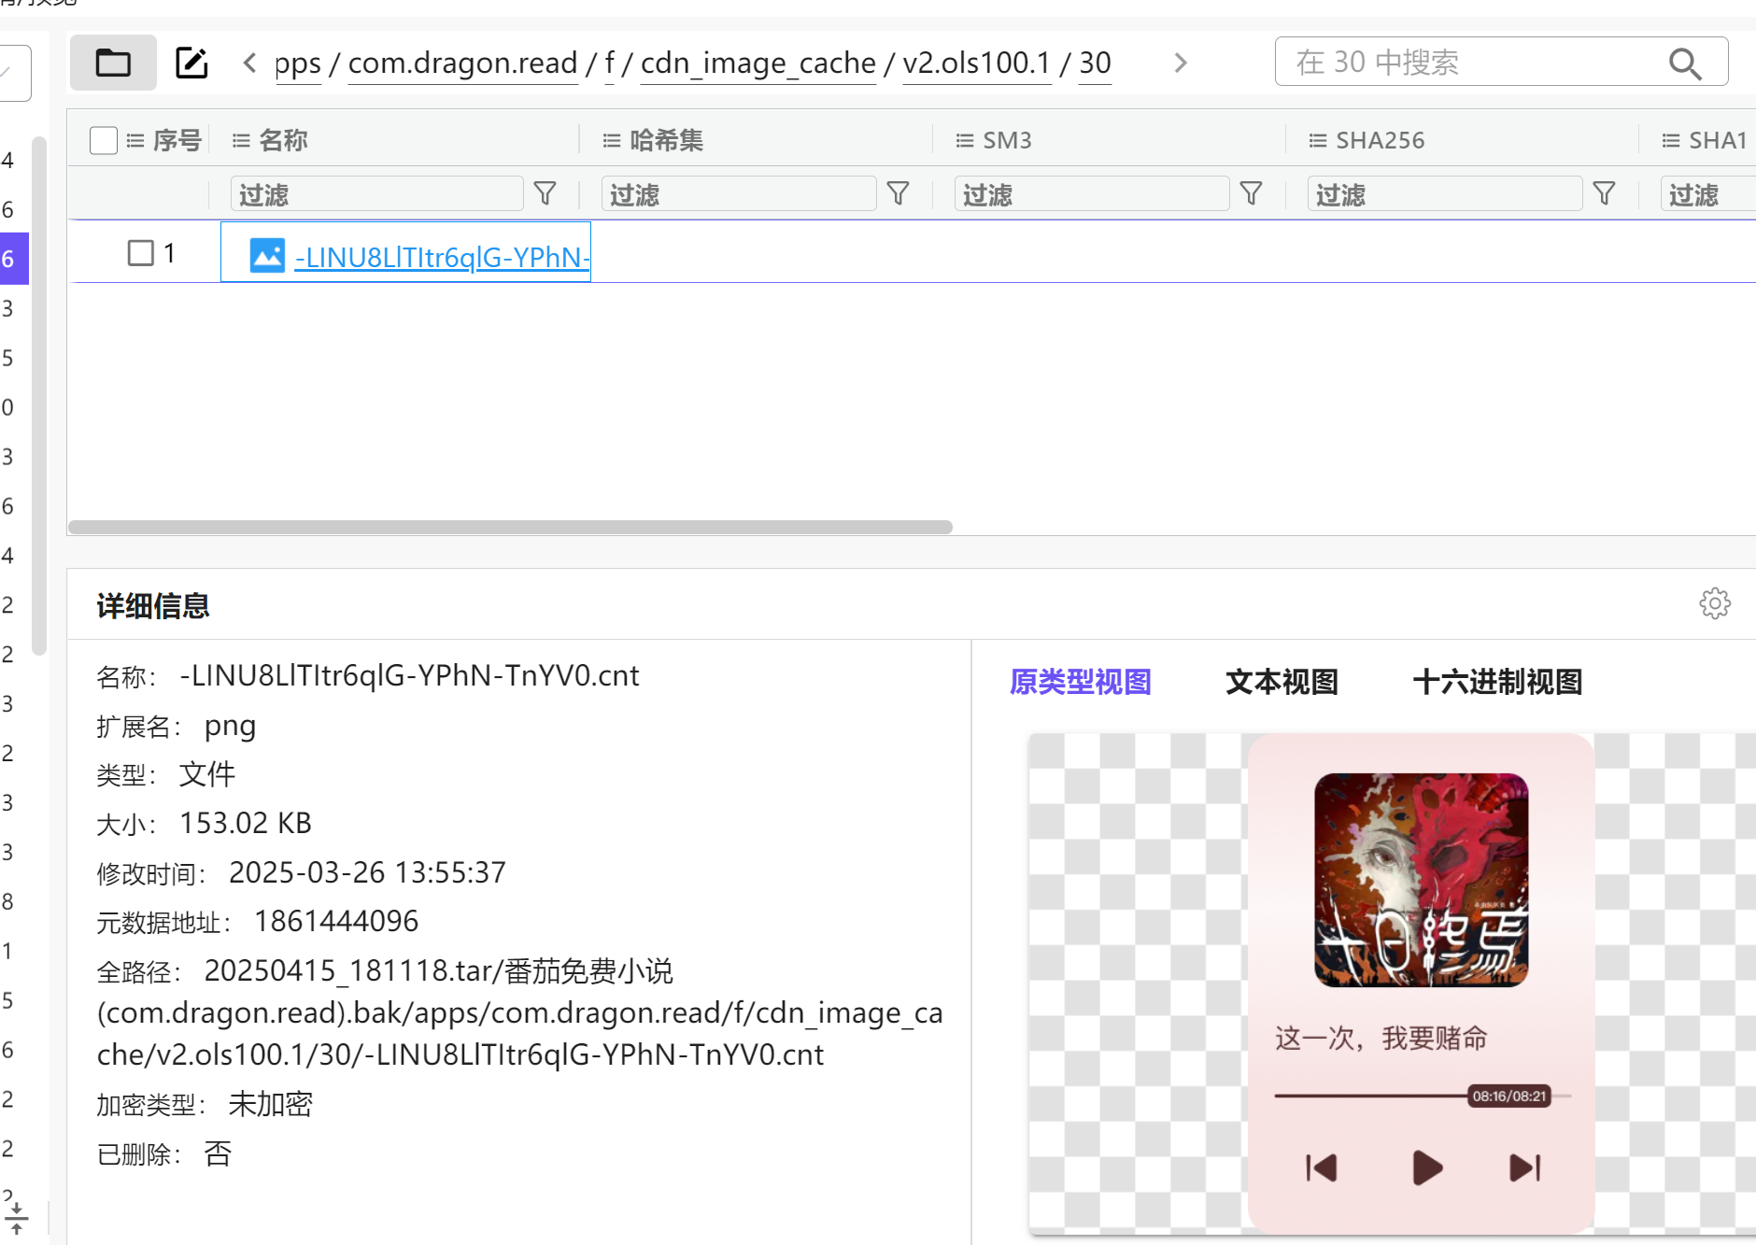Click the folder view icon
Screen dimensions: 1756x1245
click(113, 63)
